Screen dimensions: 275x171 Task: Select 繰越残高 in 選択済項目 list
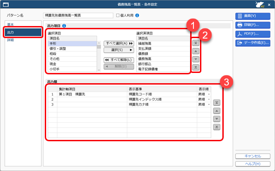tap(163, 44)
